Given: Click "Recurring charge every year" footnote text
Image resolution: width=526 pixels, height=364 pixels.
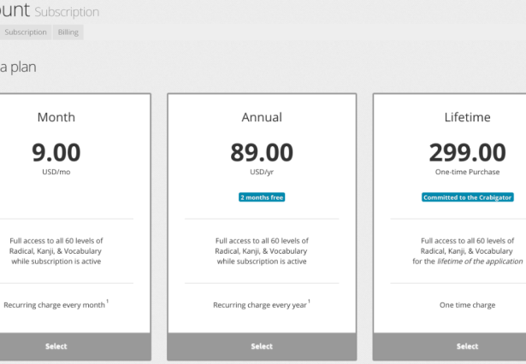Looking at the screenshot, I should pos(260,304).
